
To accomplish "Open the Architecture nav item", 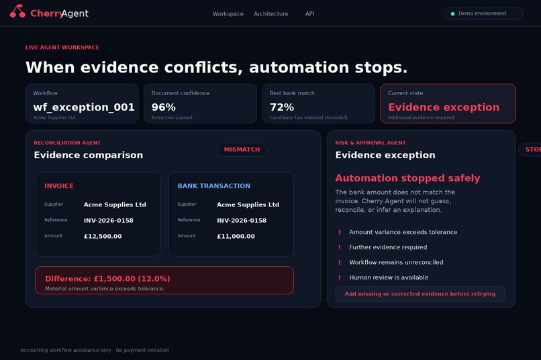I will point(271,14).
